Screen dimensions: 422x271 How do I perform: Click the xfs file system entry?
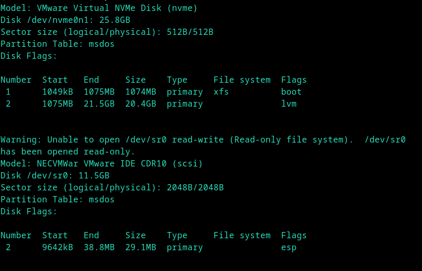coord(221,92)
